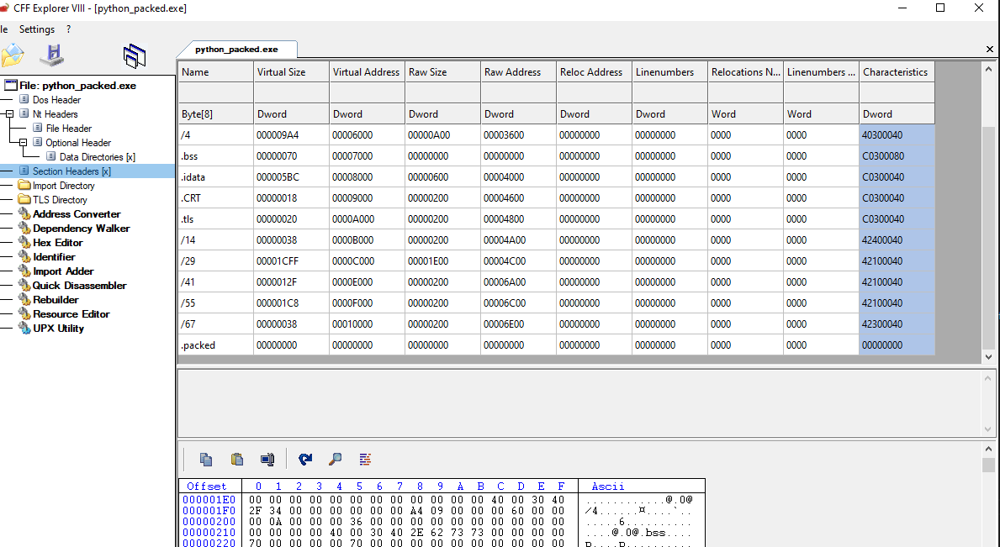
Task: Open Quick Disassembler tool label
Action: coord(80,286)
